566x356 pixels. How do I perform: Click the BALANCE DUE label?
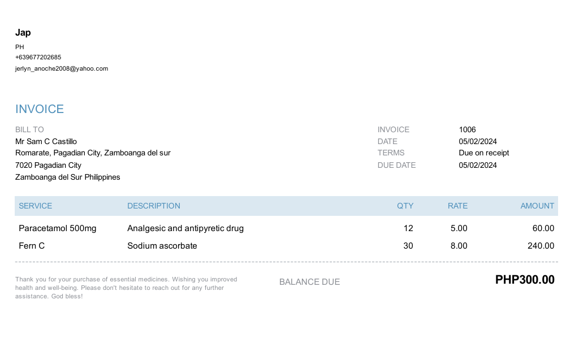(x=309, y=281)
